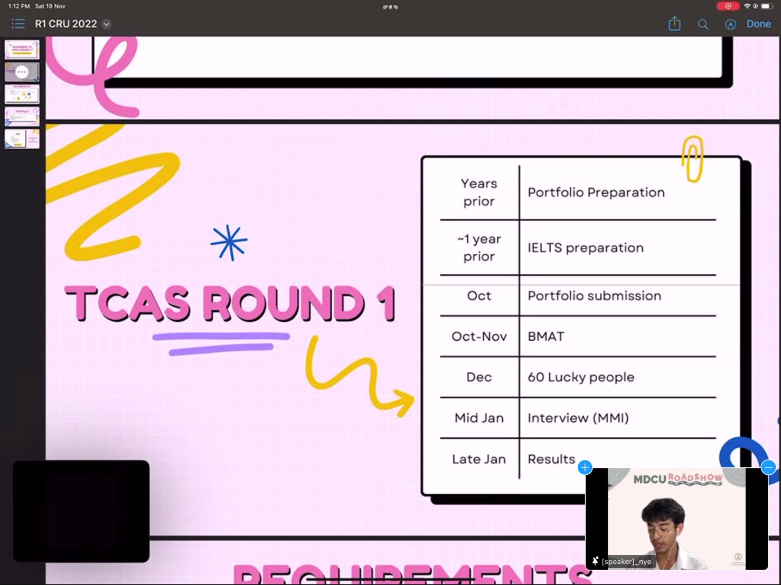Tap the black video tile at bottom left
The image size is (781, 585).
(81, 511)
